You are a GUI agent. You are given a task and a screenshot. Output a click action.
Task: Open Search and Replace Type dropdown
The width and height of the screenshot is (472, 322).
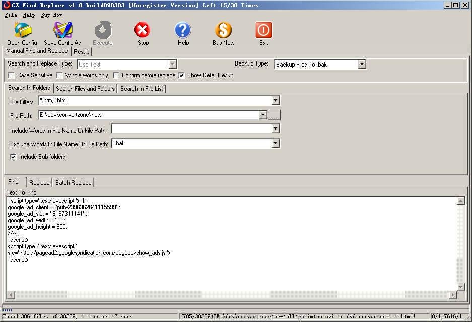172,64
